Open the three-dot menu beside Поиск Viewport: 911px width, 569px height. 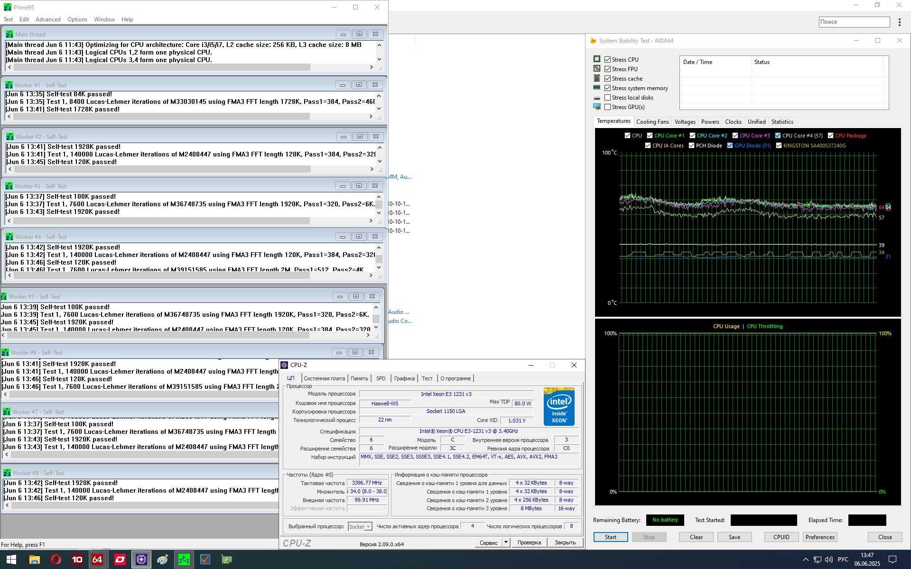[x=899, y=22]
